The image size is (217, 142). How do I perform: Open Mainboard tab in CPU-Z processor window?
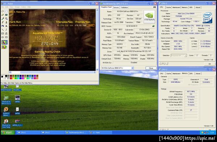coord(176,7)
